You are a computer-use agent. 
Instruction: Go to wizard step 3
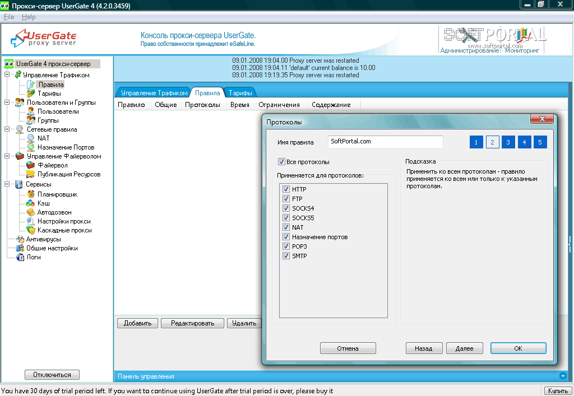tap(508, 142)
